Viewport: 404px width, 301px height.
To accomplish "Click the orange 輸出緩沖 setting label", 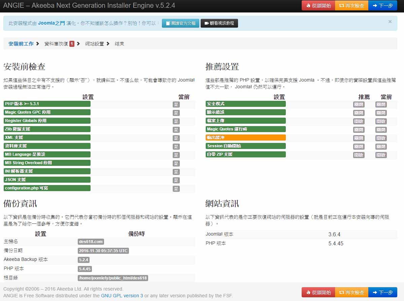I will tap(245, 138).
